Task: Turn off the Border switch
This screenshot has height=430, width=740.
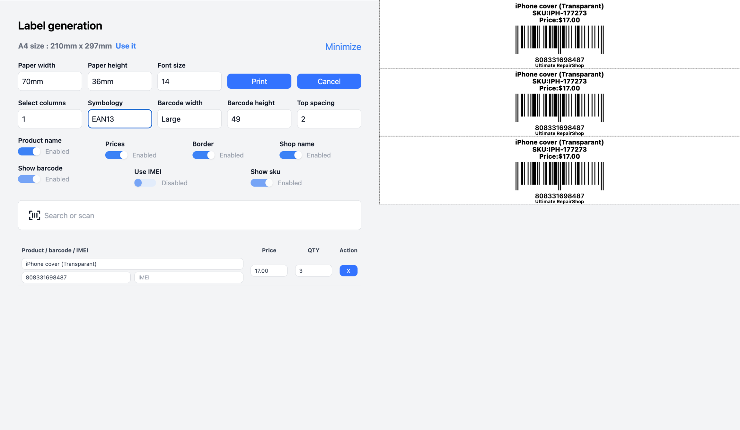Action: point(203,155)
